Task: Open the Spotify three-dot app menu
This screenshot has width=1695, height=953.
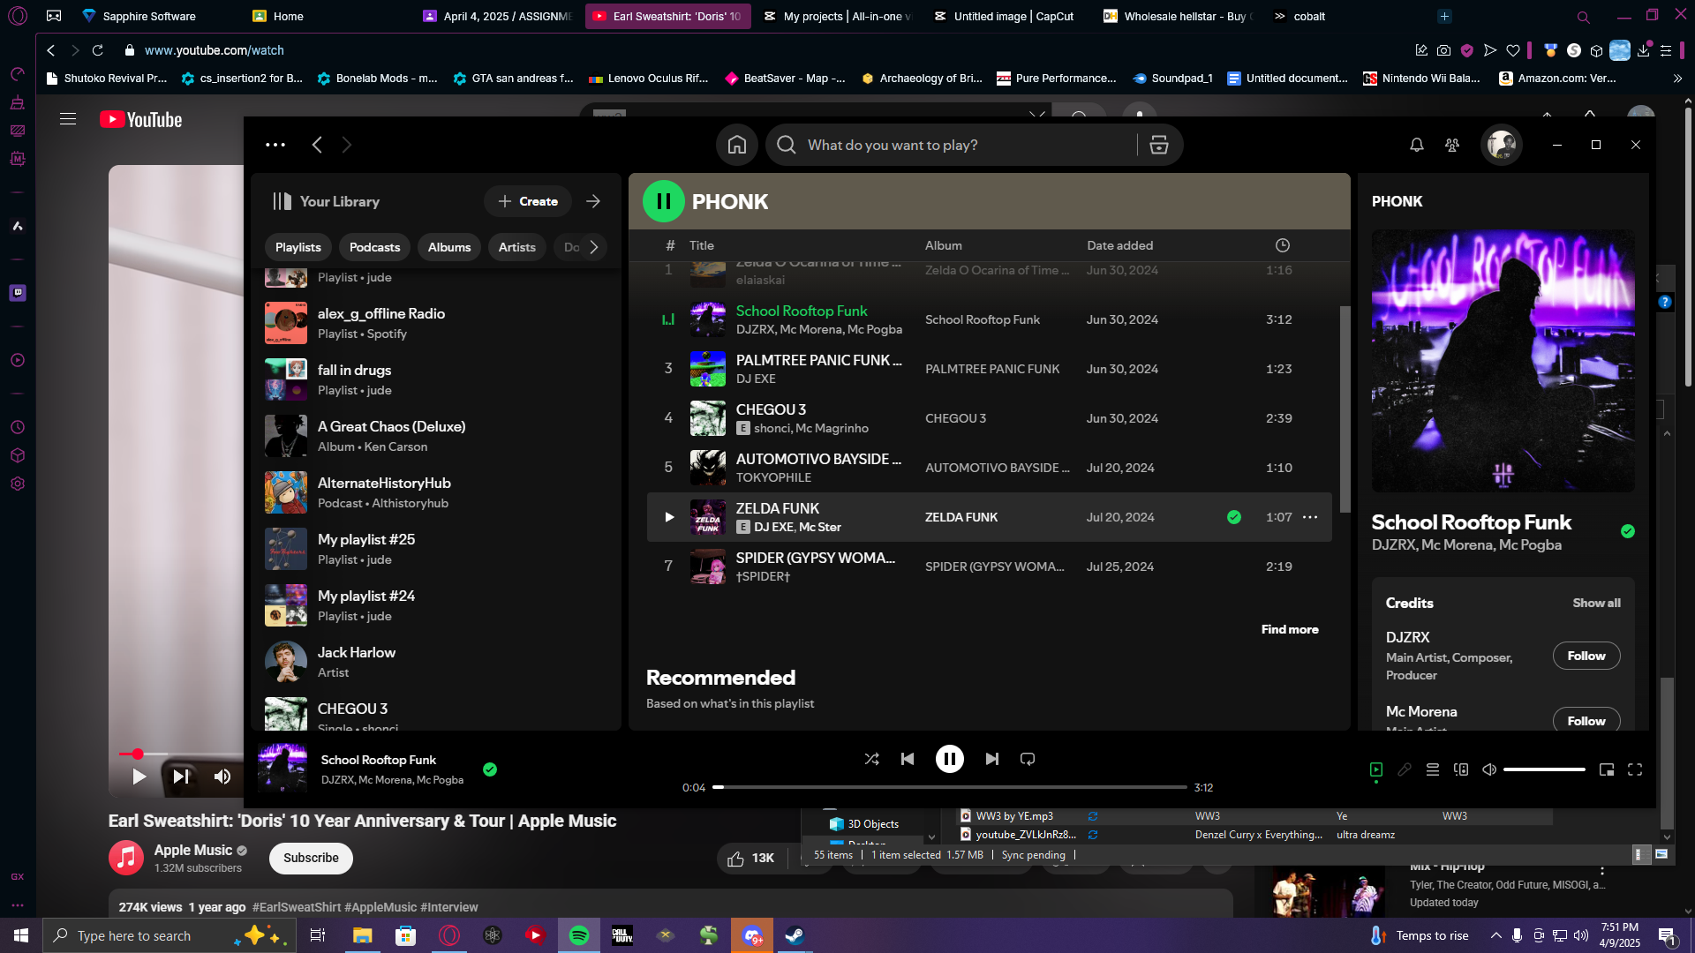Action: (275, 145)
